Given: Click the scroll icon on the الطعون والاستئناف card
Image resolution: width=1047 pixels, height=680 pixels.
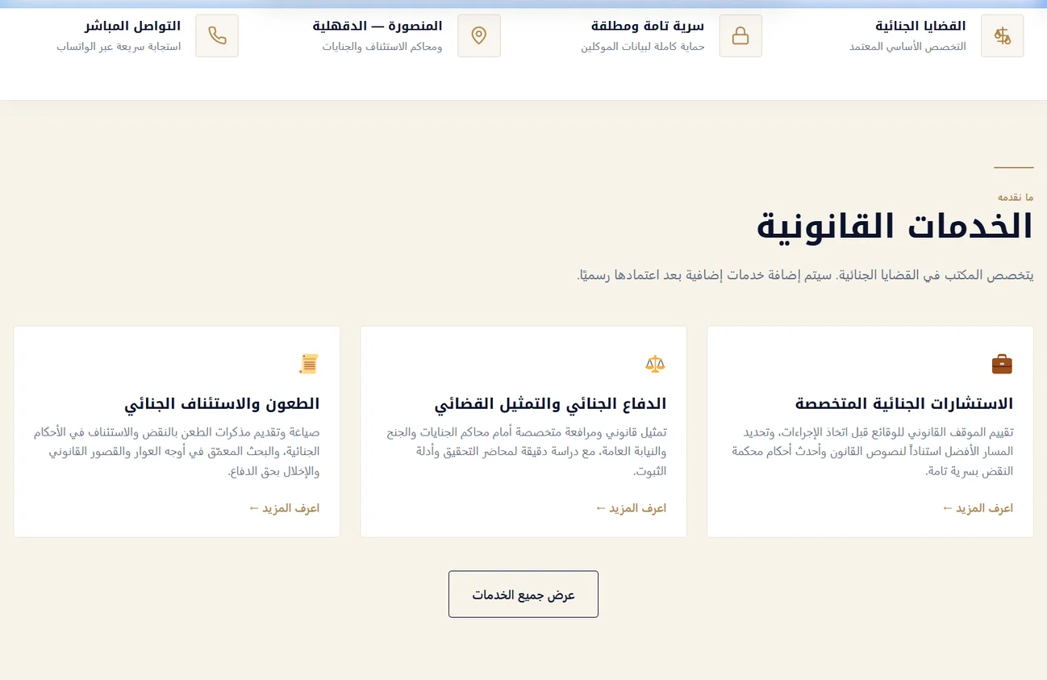Looking at the screenshot, I should pyautogui.click(x=308, y=365).
